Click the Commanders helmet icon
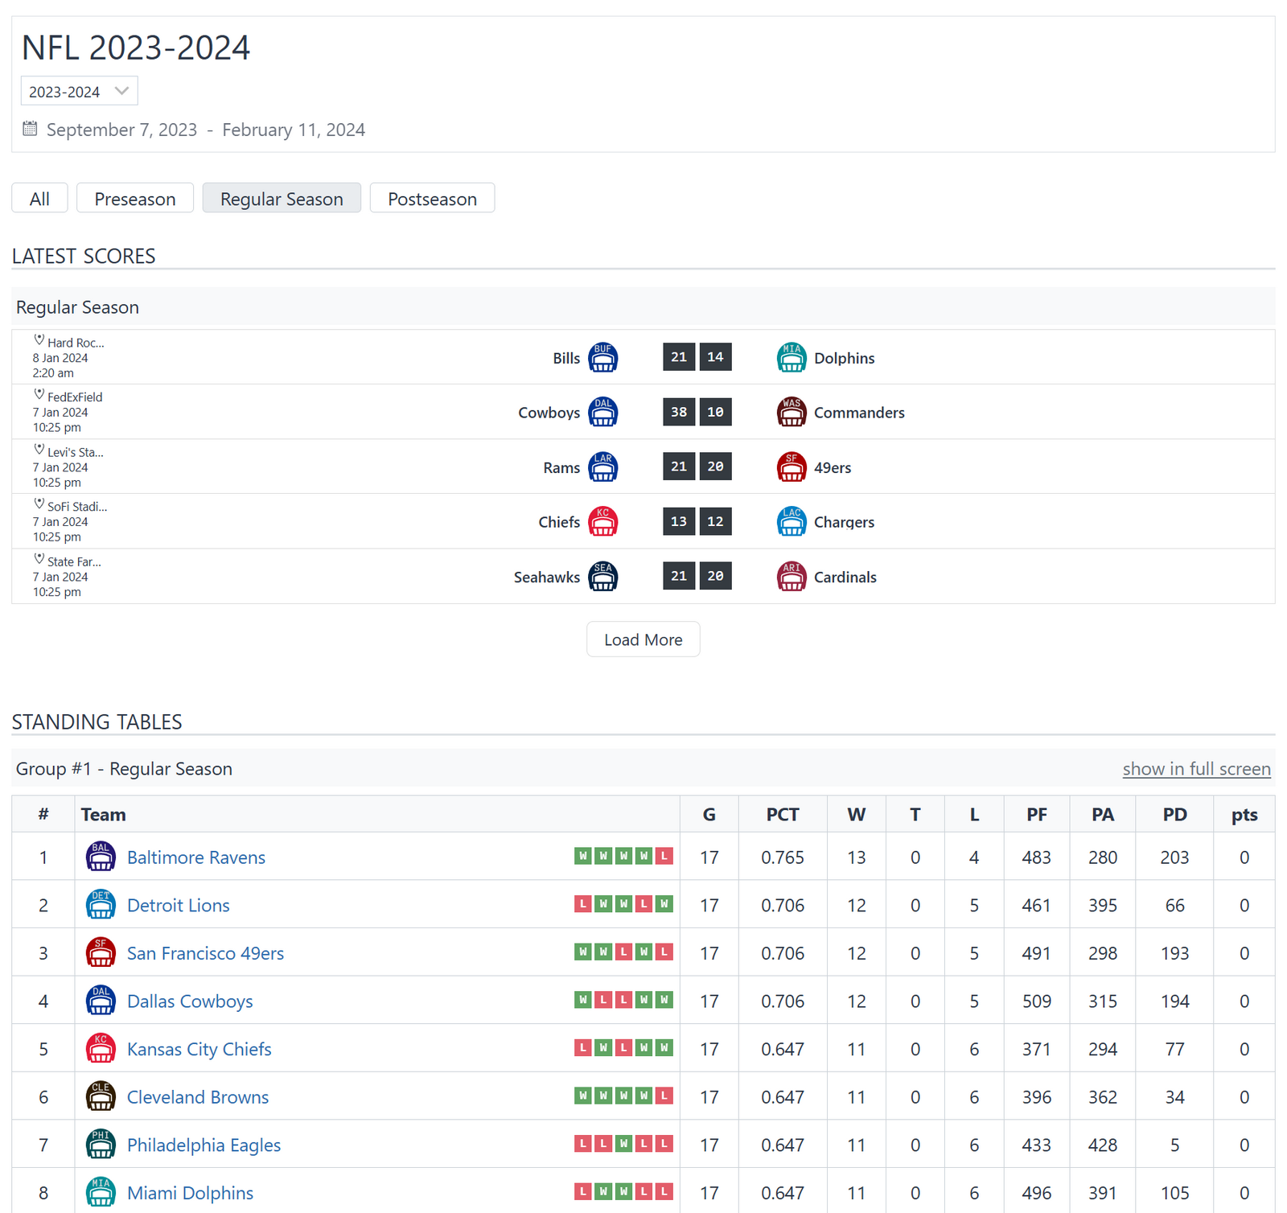1287x1213 pixels. pyautogui.click(x=791, y=413)
